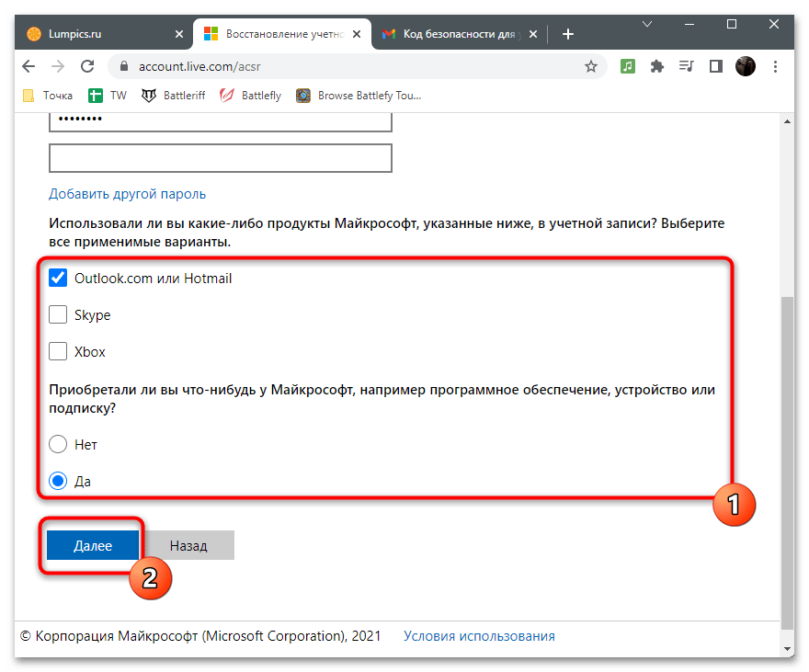The height and width of the screenshot is (672, 809).
Task: Maximize the Chrome window
Action: 732,24
